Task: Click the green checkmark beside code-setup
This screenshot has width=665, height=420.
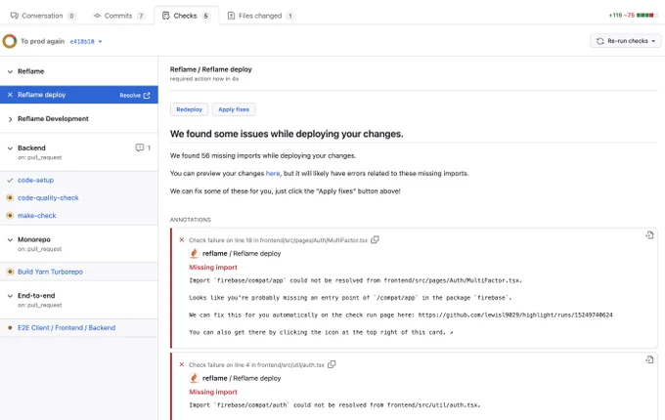Action: 10,181
